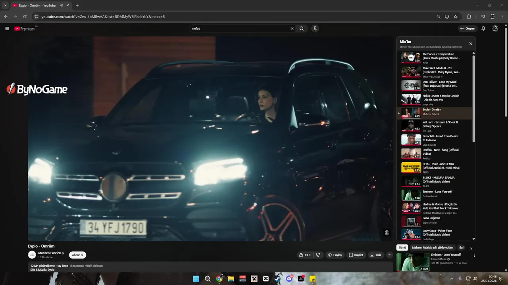Click the playlist panel scrollbar

click(x=473, y=99)
